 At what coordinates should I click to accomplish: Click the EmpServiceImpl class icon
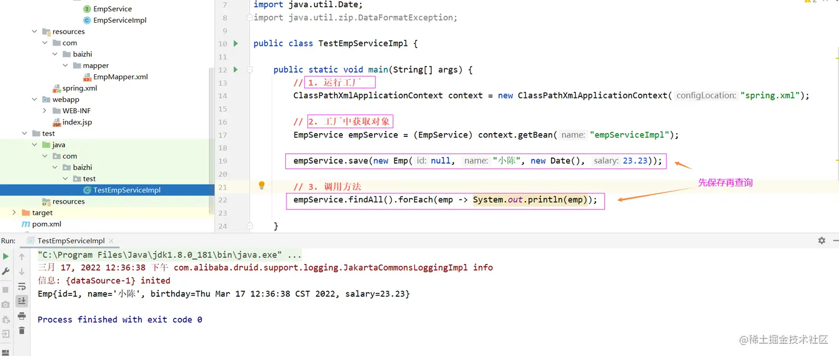tap(87, 20)
